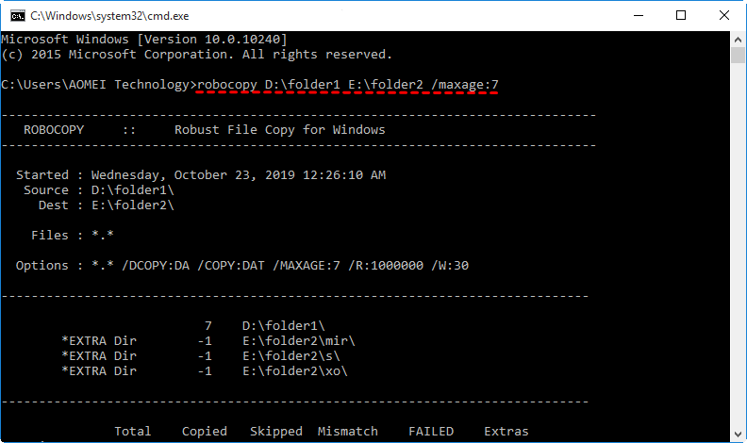Viewport: 747px width, 443px height.
Task: Click '/MAXAGE:7' in the Options line
Action: (307, 266)
